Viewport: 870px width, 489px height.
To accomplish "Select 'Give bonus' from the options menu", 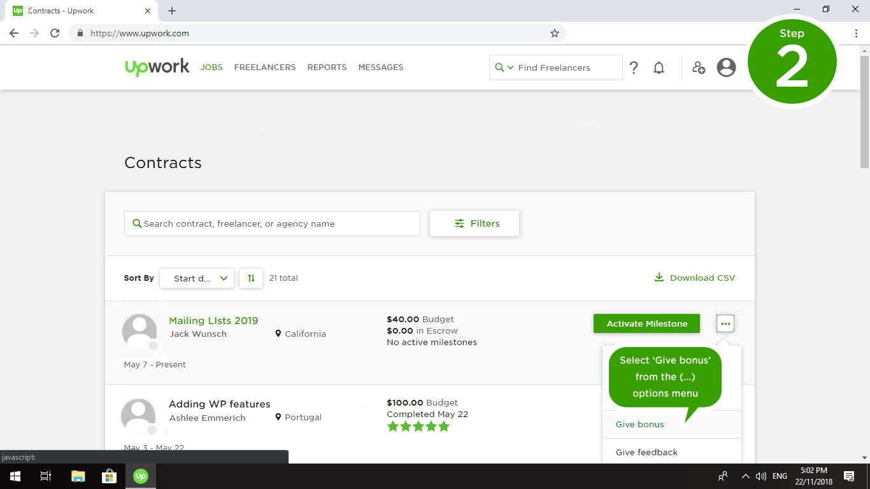I will 639,424.
